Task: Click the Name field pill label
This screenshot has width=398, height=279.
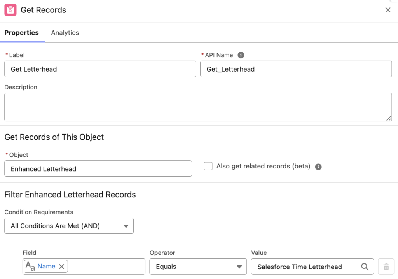Action: pyautogui.click(x=46, y=267)
